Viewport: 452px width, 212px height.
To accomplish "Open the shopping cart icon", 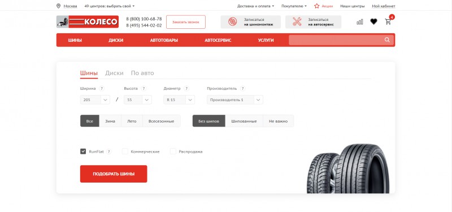I will [388, 21].
